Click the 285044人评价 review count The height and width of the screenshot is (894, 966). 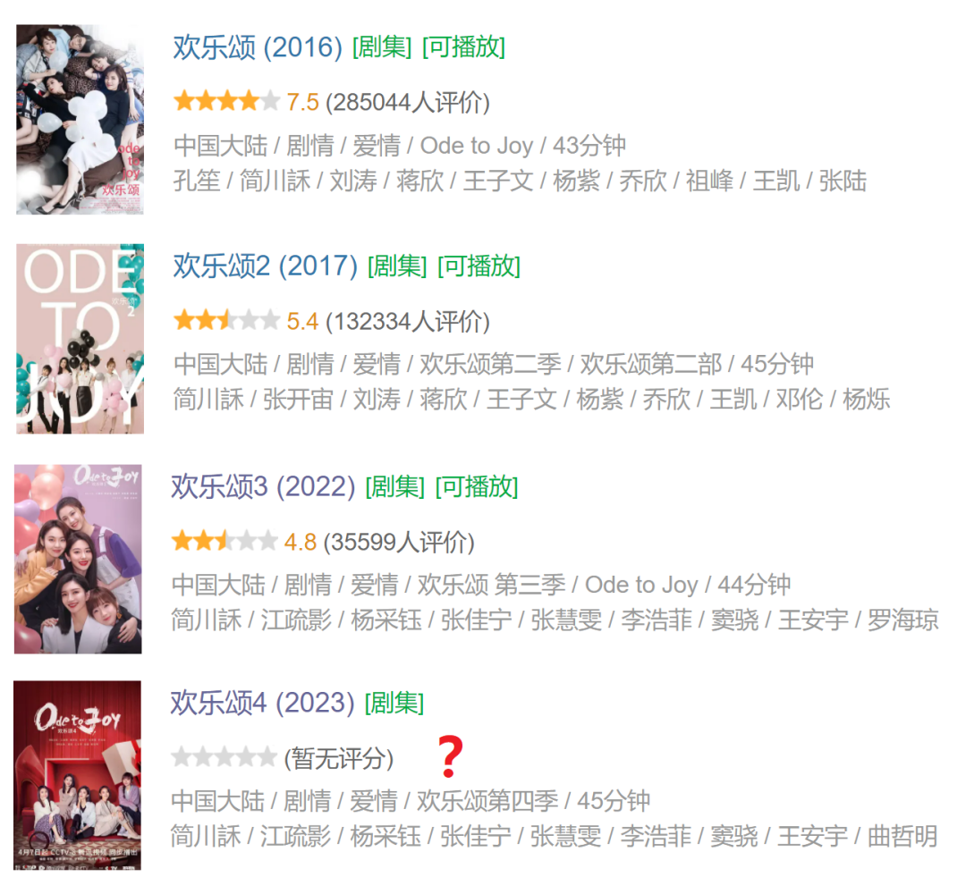tap(408, 102)
